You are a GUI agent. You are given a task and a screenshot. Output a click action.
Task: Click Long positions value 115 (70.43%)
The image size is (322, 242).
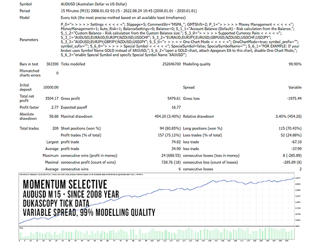pos(290,129)
